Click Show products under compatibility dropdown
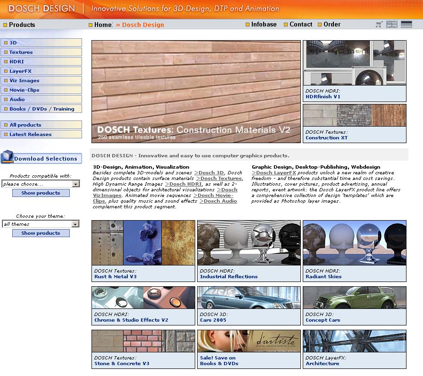Screen dimensions: 423x376 [x=41, y=193]
